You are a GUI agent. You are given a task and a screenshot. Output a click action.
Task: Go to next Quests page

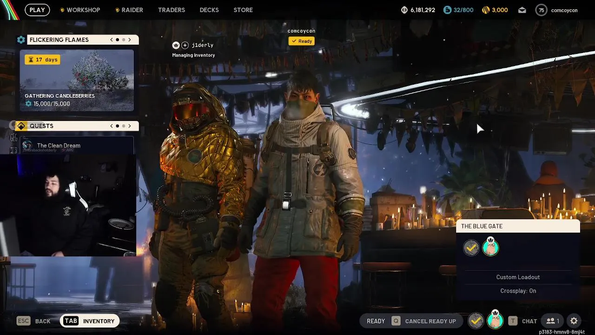130,126
